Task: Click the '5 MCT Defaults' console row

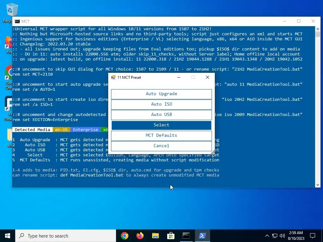Action: tap(116, 160)
